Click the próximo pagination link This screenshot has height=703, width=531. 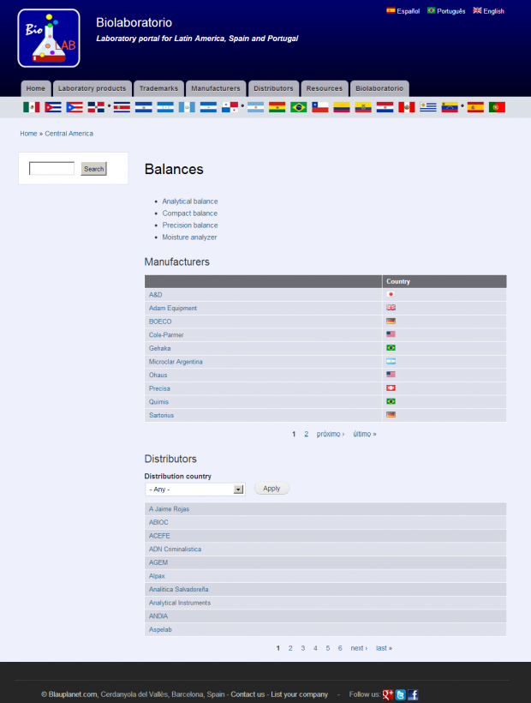(x=331, y=434)
